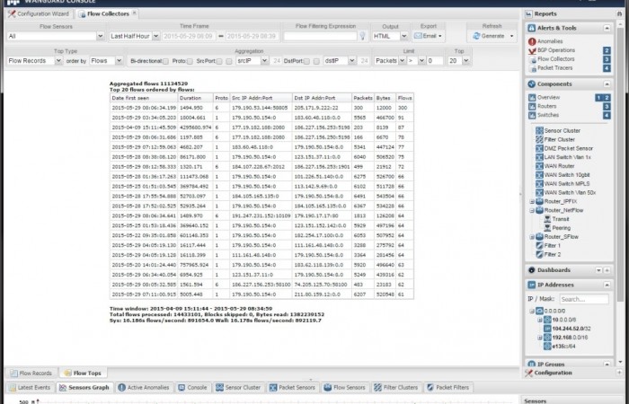Click the Dashboards plus icon
This screenshot has width=629, height=404.
pos(607,270)
